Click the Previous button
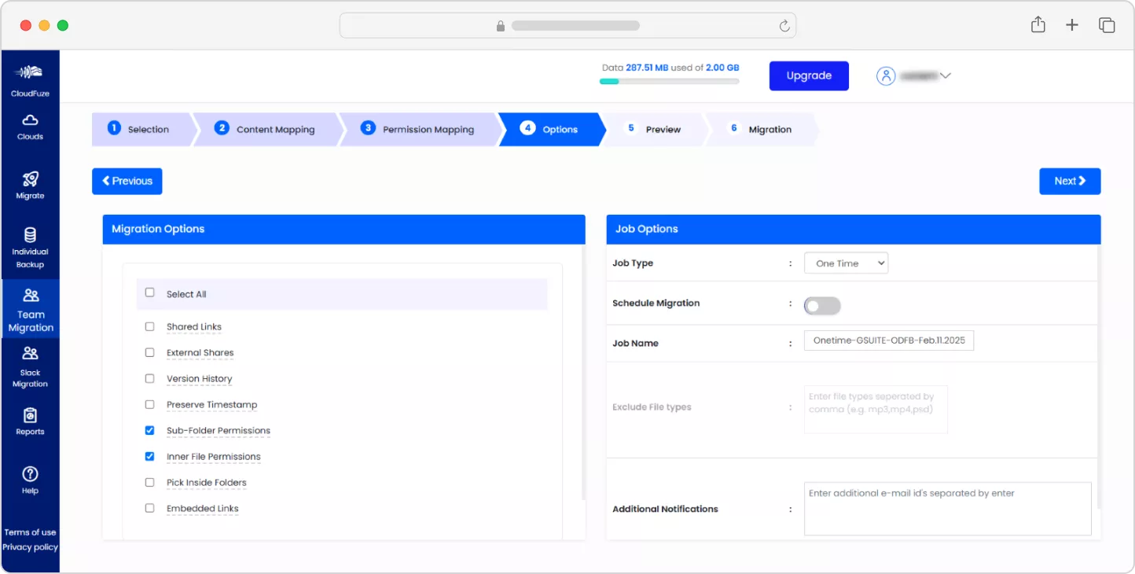Viewport: 1135px width, 574px height. [127, 181]
